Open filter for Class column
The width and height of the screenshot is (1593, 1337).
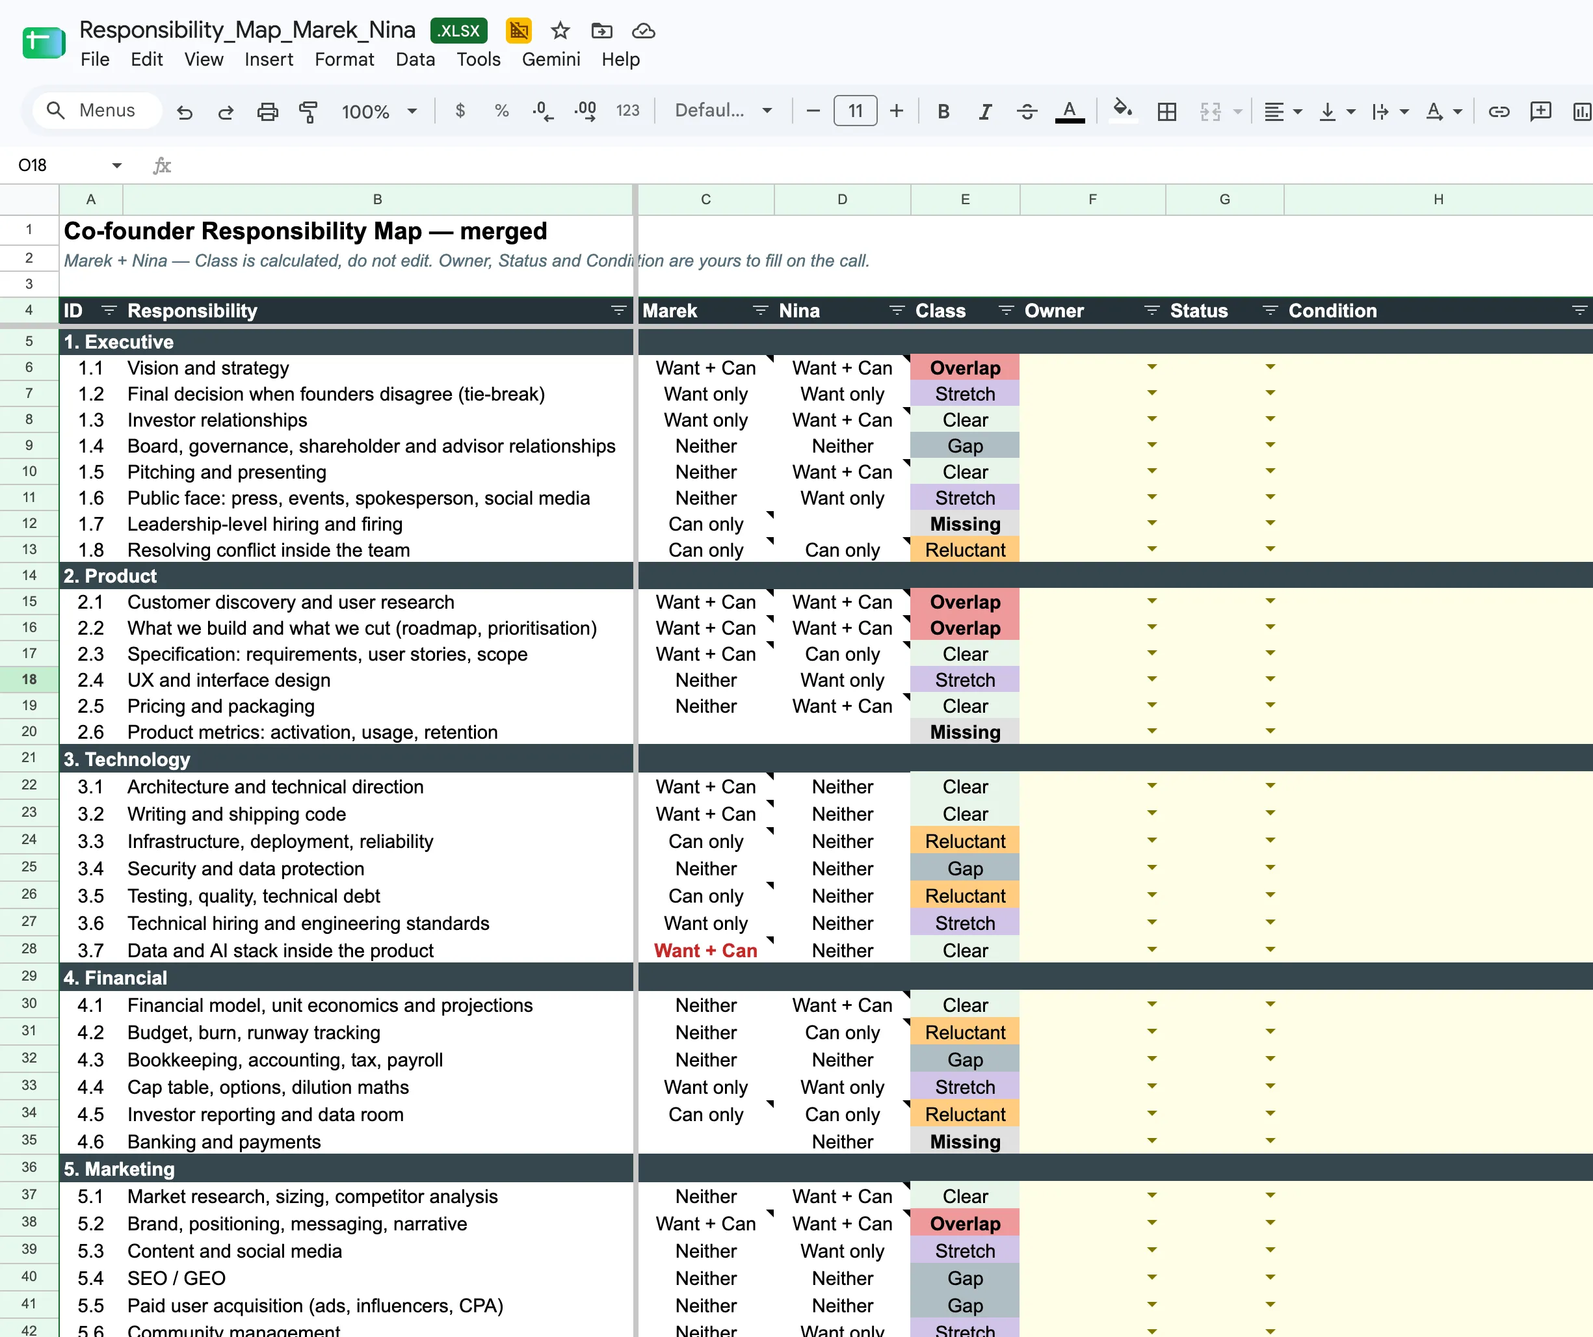pos(1005,310)
